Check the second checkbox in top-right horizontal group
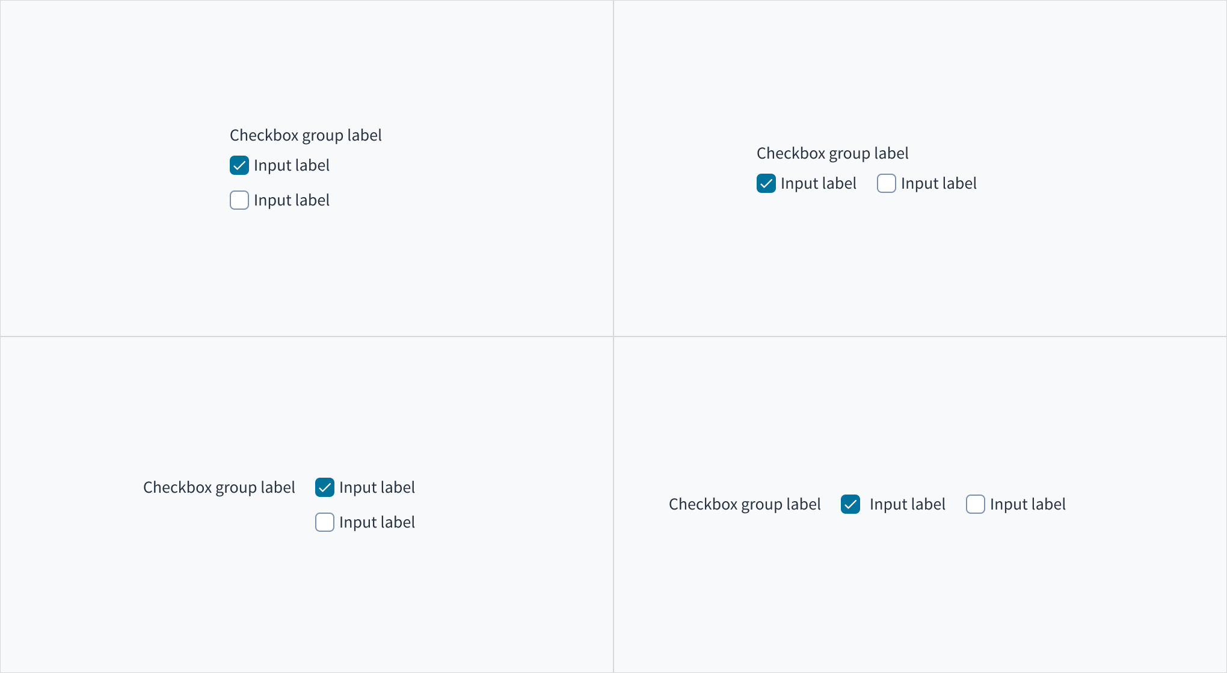Image resolution: width=1227 pixels, height=673 pixels. [886, 183]
